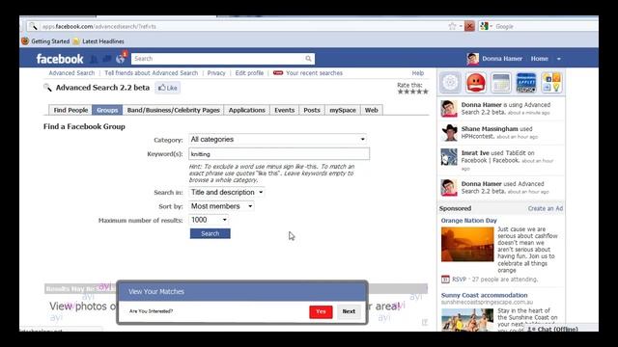The image size is (618, 347).
Task: Click the angry red face app icon
Action: (x=476, y=83)
